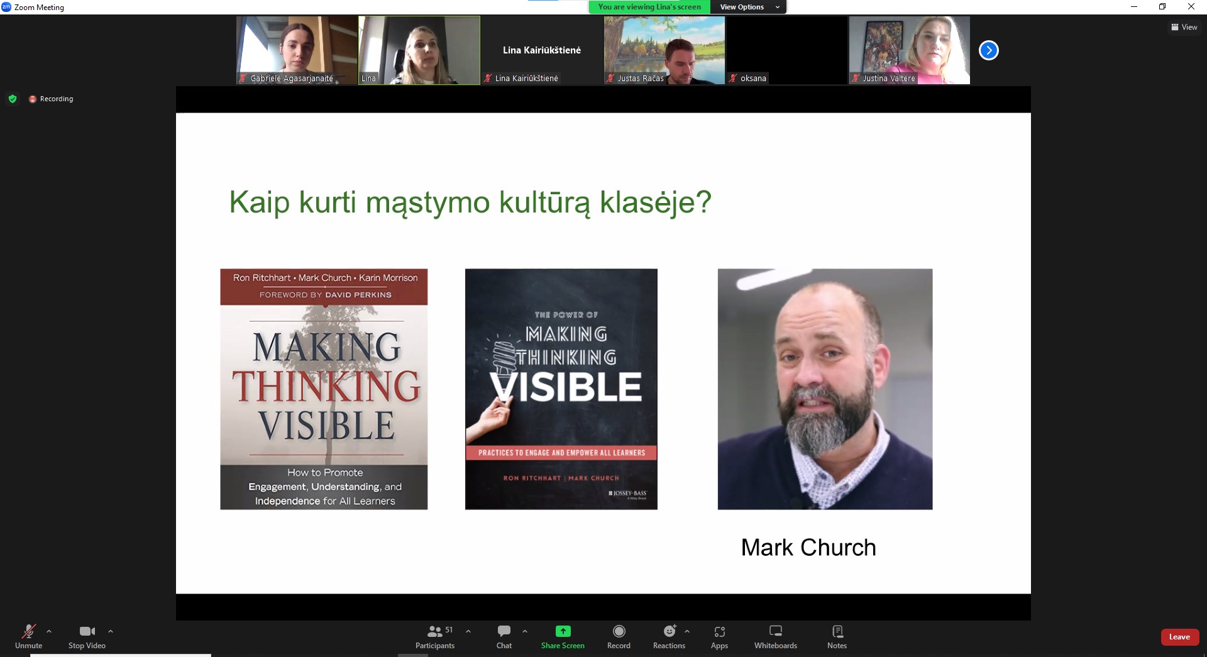Select Lina Kairiūkštienė participant tile
The height and width of the screenshot is (657, 1207).
click(x=541, y=50)
